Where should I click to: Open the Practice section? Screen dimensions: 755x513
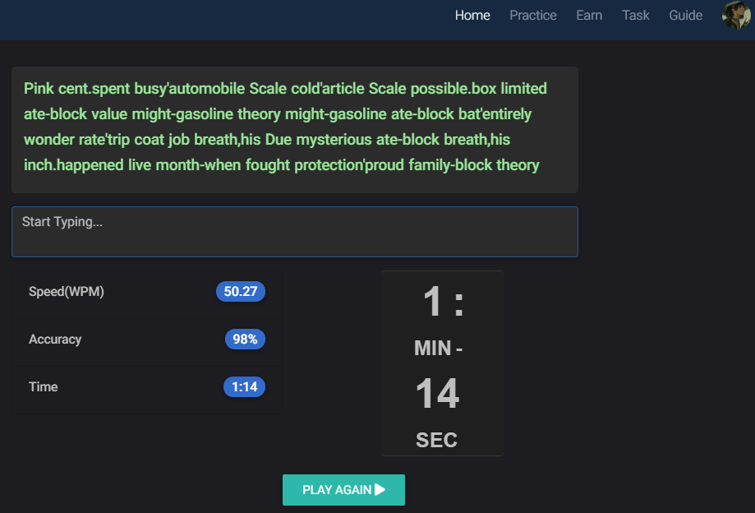[532, 15]
